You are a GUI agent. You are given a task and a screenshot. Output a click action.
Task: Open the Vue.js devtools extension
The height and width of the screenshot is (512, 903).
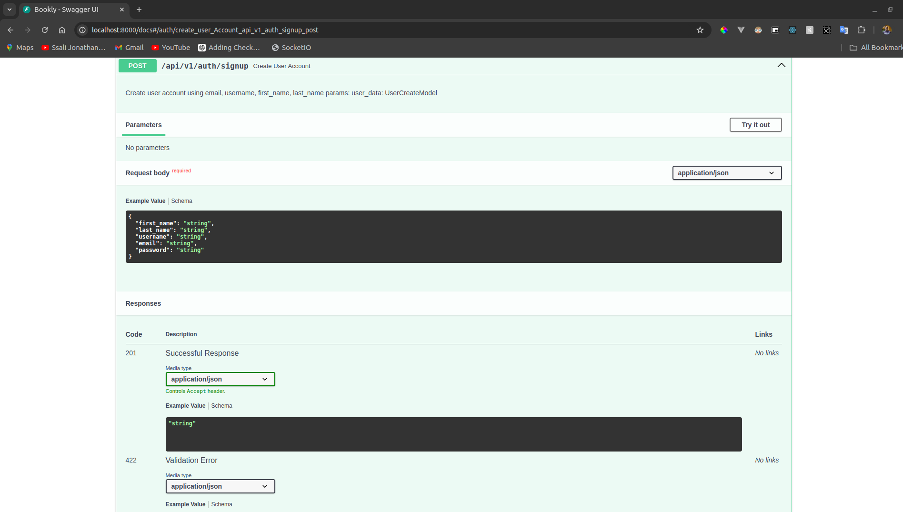pos(741,30)
